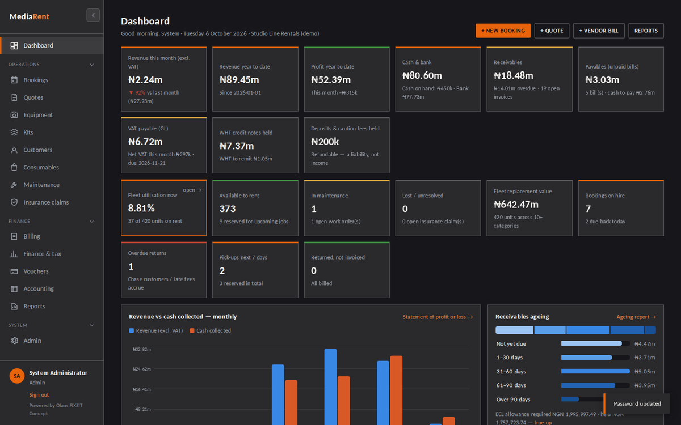Click the Bookings on hire card
681x425 pixels.
coord(621,208)
